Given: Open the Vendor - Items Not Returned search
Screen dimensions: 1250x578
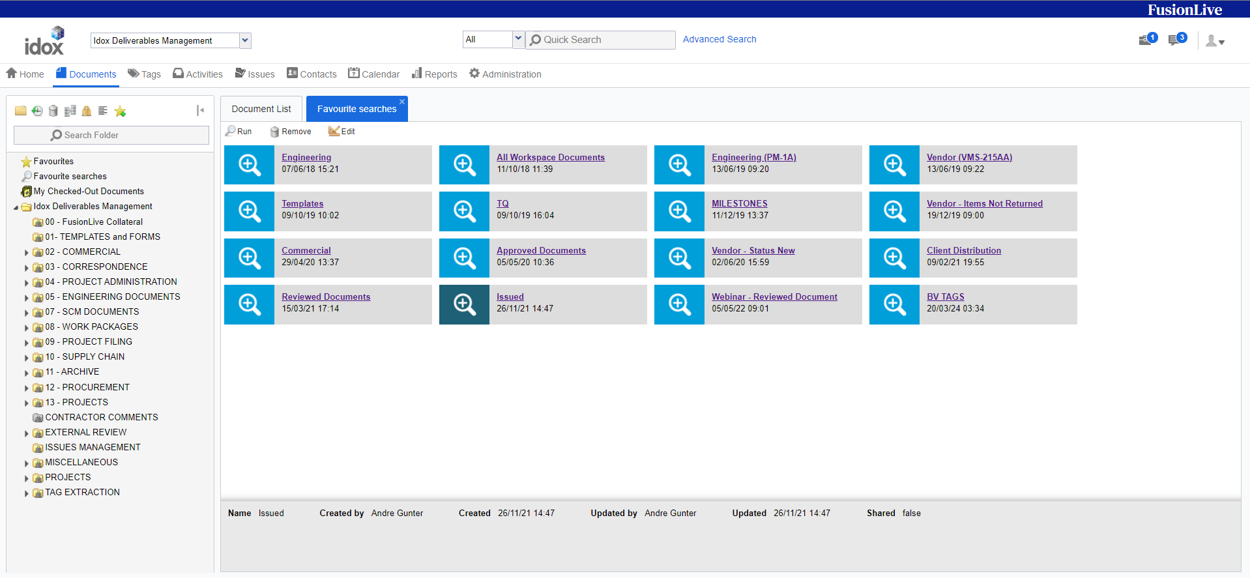Looking at the screenshot, I should pos(984,204).
